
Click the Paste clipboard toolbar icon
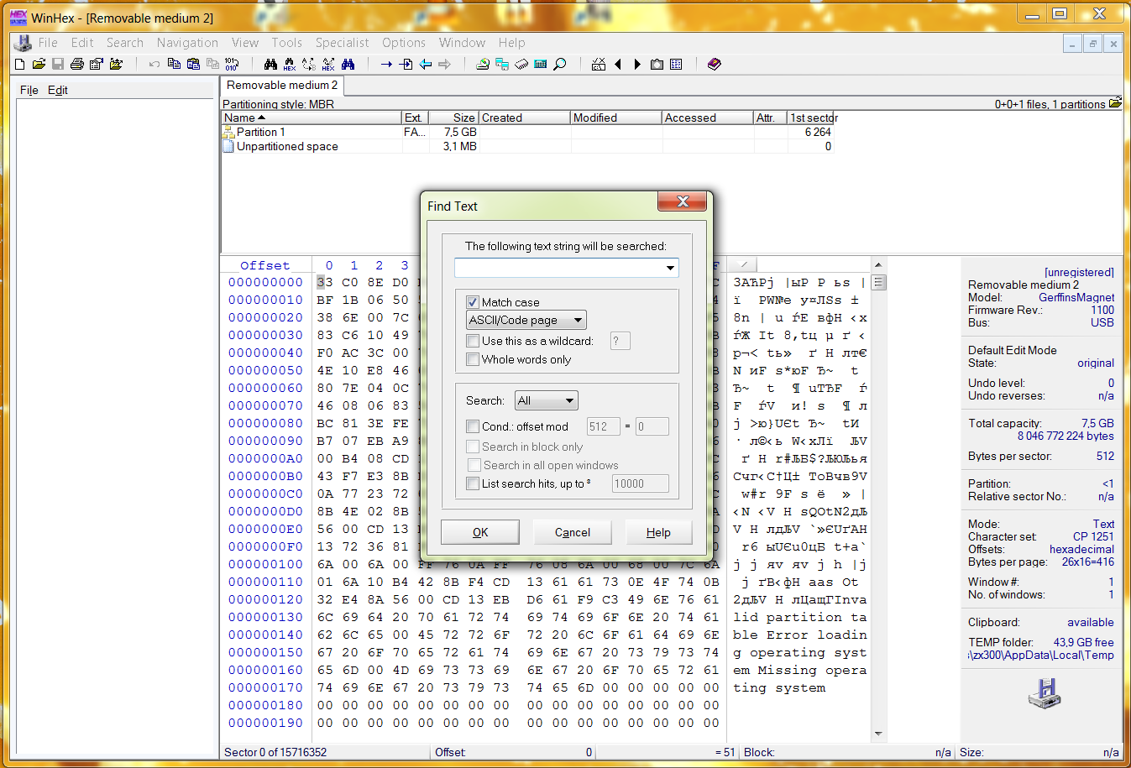(193, 64)
